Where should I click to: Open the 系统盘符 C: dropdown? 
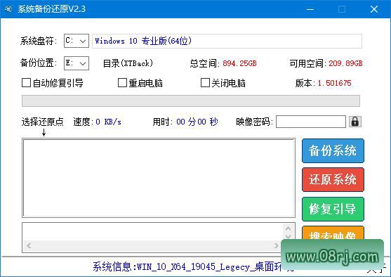[x=77, y=41]
